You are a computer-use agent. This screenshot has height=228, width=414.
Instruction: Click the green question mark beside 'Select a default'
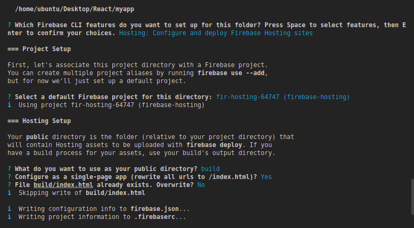click(9, 97)
